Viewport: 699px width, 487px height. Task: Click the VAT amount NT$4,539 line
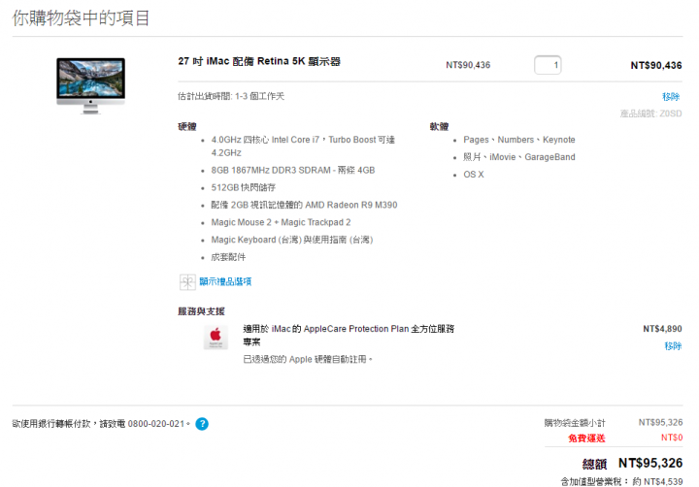click(621, 481)
